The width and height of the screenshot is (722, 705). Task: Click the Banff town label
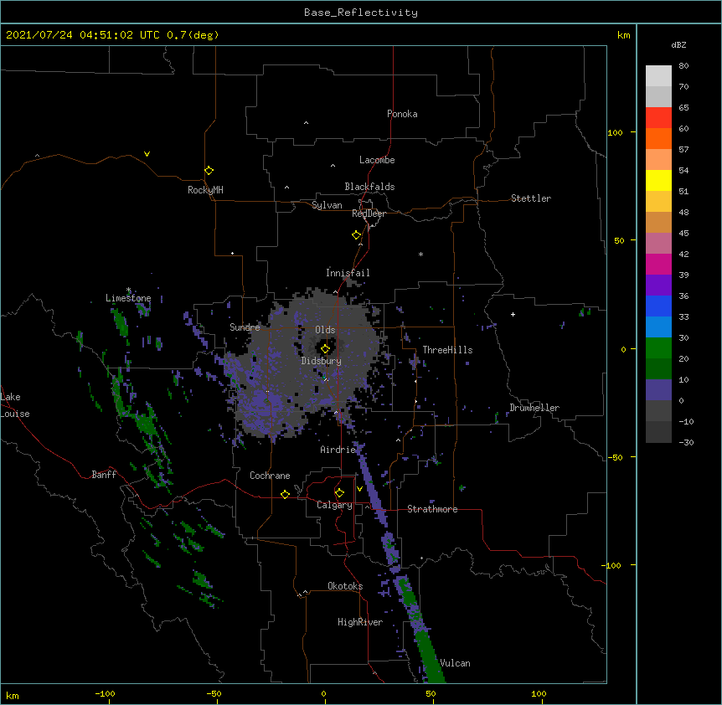(x=104, y=475)
